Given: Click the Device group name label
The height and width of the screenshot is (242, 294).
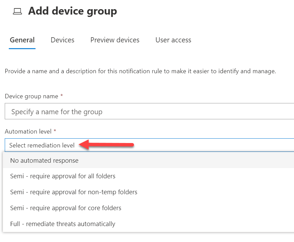Looking at the screenshot, I should [x=31, y=96].
